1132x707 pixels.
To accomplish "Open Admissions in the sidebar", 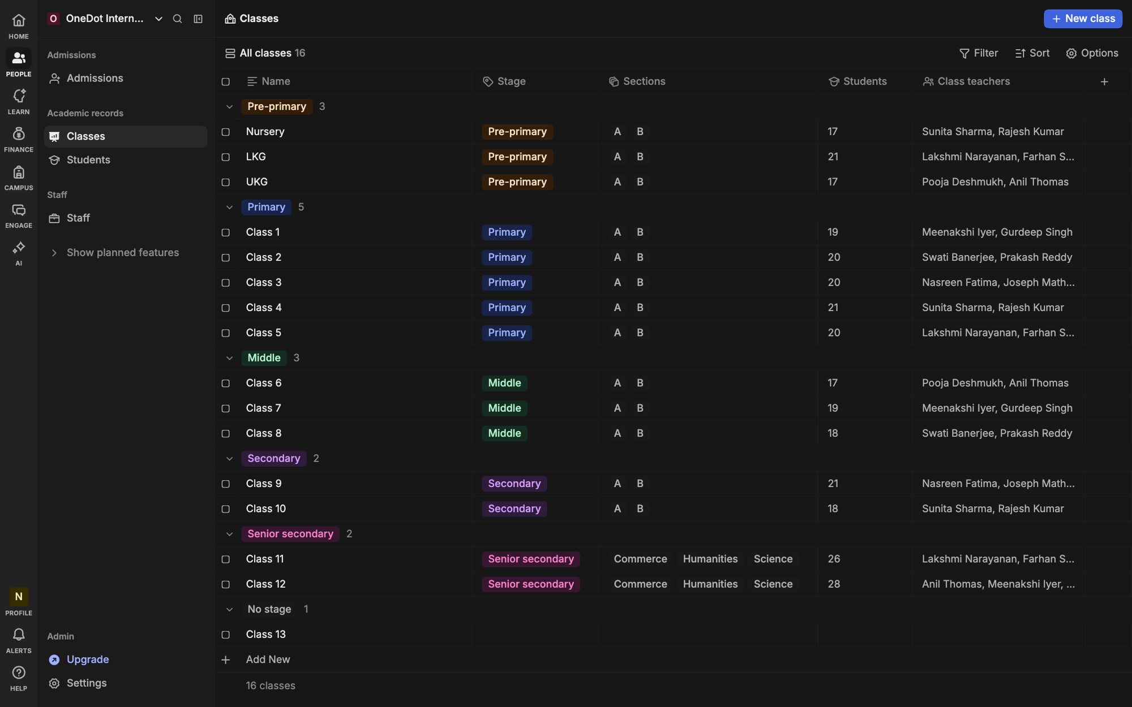I will point(126,79).
